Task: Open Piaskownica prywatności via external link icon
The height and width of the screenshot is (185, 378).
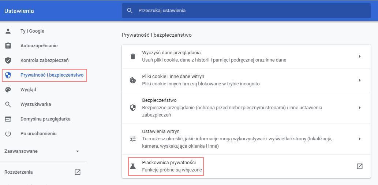Action: point(359,166)
